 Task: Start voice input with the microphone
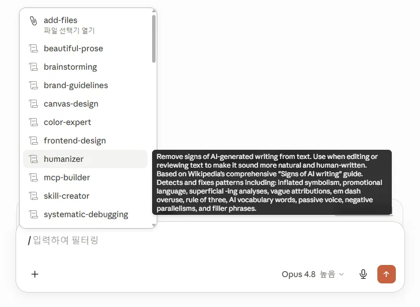[x=363, y=274]
